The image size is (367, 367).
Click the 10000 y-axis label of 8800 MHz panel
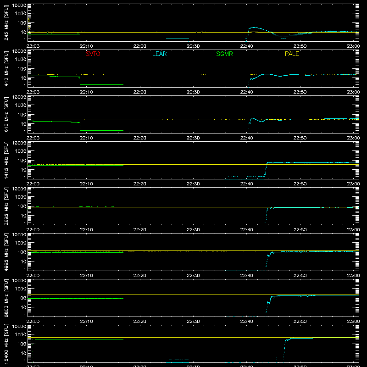tap(19, 281)
